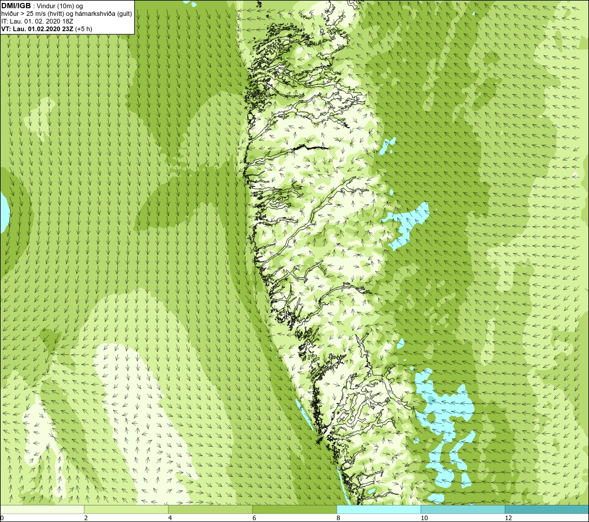The image size is (589, 522).
Task: Click the '0' scale label
Action: [2, 518]
